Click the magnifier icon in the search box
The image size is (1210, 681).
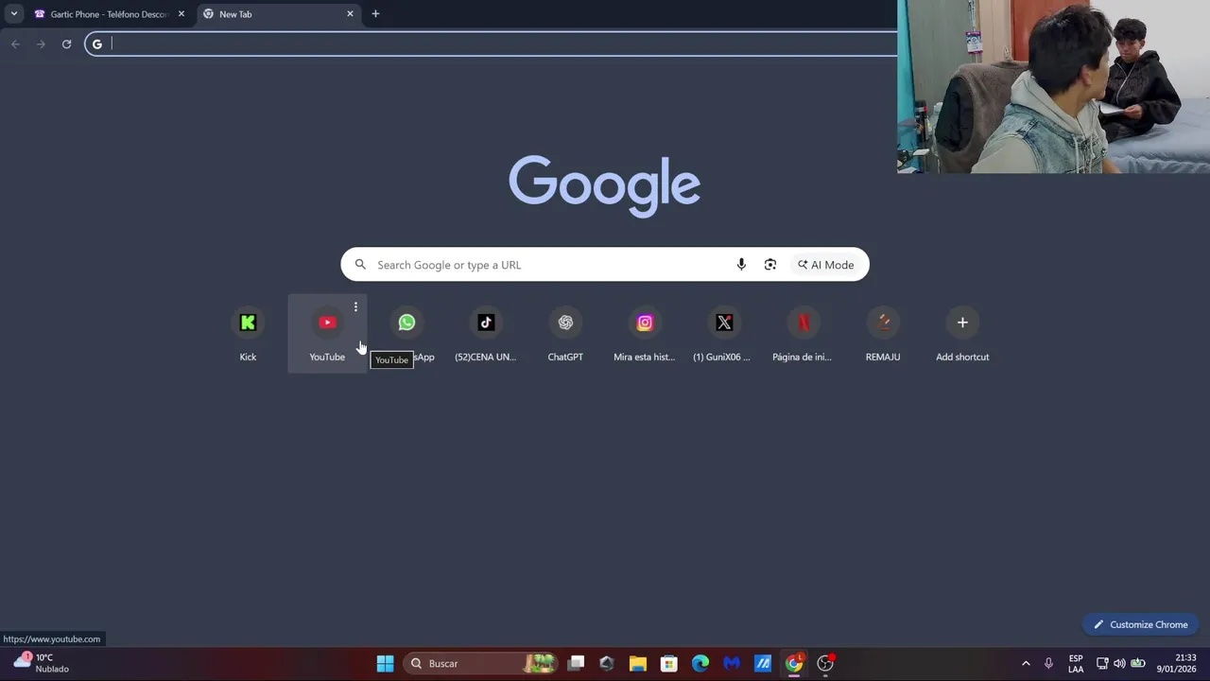(360, 265)
